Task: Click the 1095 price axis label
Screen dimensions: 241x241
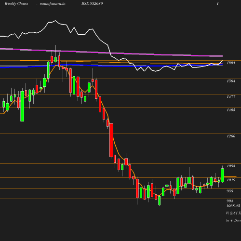Action: (x=231, y=166)
